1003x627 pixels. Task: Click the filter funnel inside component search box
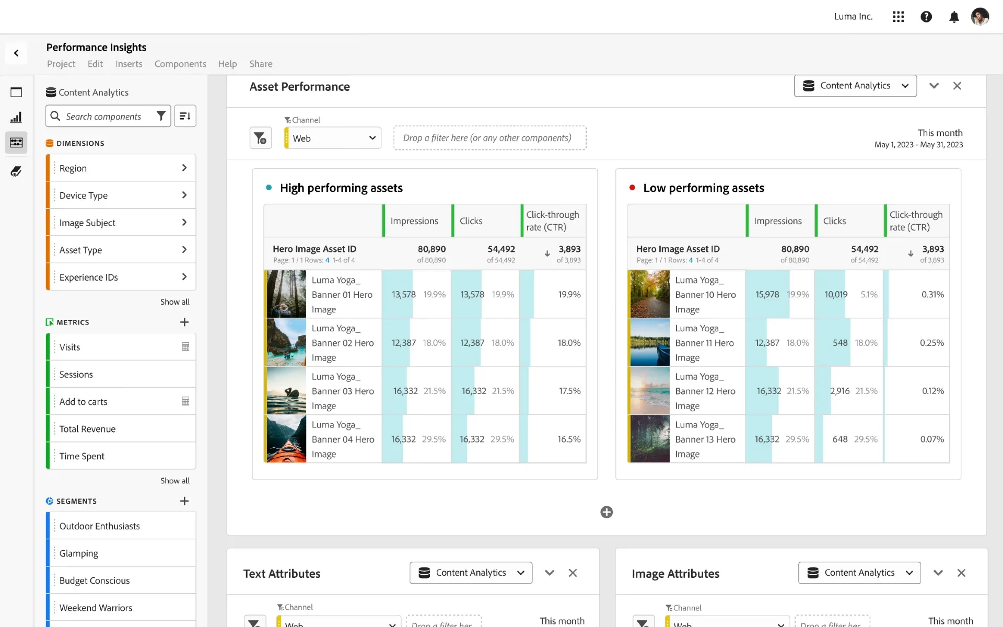pos(161,116)
